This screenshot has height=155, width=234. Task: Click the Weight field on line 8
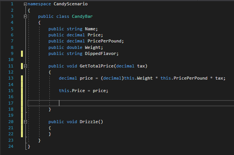click(94, 47)
